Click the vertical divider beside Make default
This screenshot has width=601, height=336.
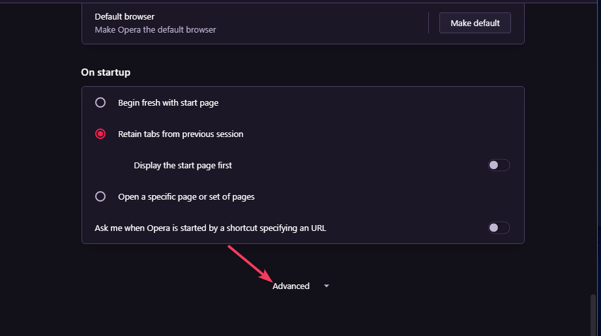428,23
